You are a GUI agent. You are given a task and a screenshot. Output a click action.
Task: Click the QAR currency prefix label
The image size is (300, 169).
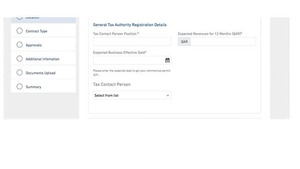point(184,42)
